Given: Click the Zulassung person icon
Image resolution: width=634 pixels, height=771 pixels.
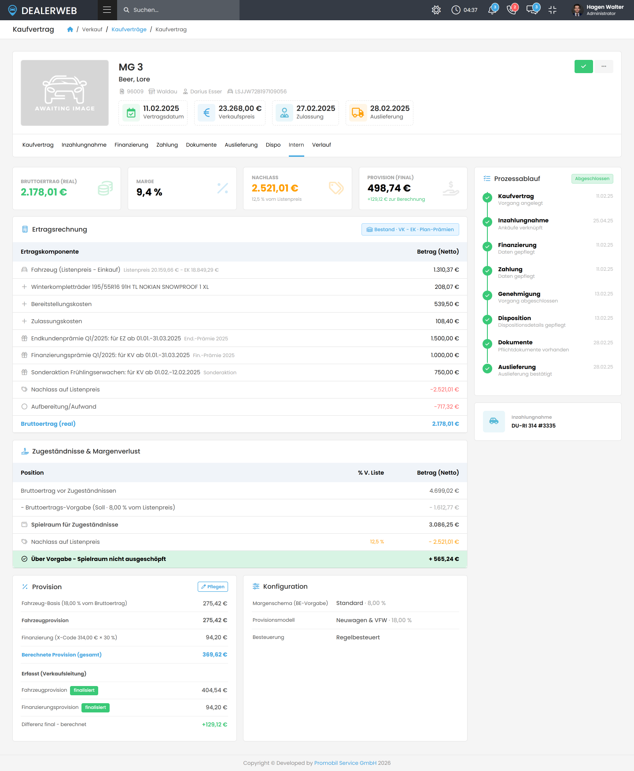Looking at the screenshot, I should click(284, 113).
